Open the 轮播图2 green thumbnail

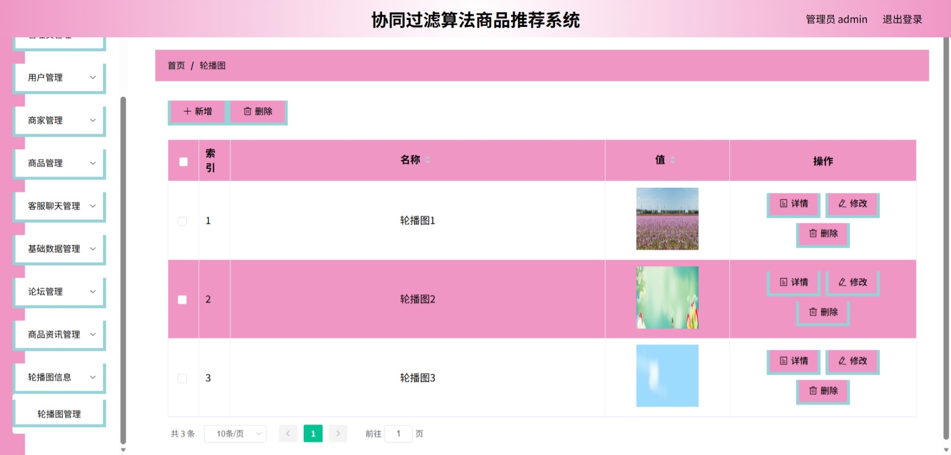(x=667, y=298)
